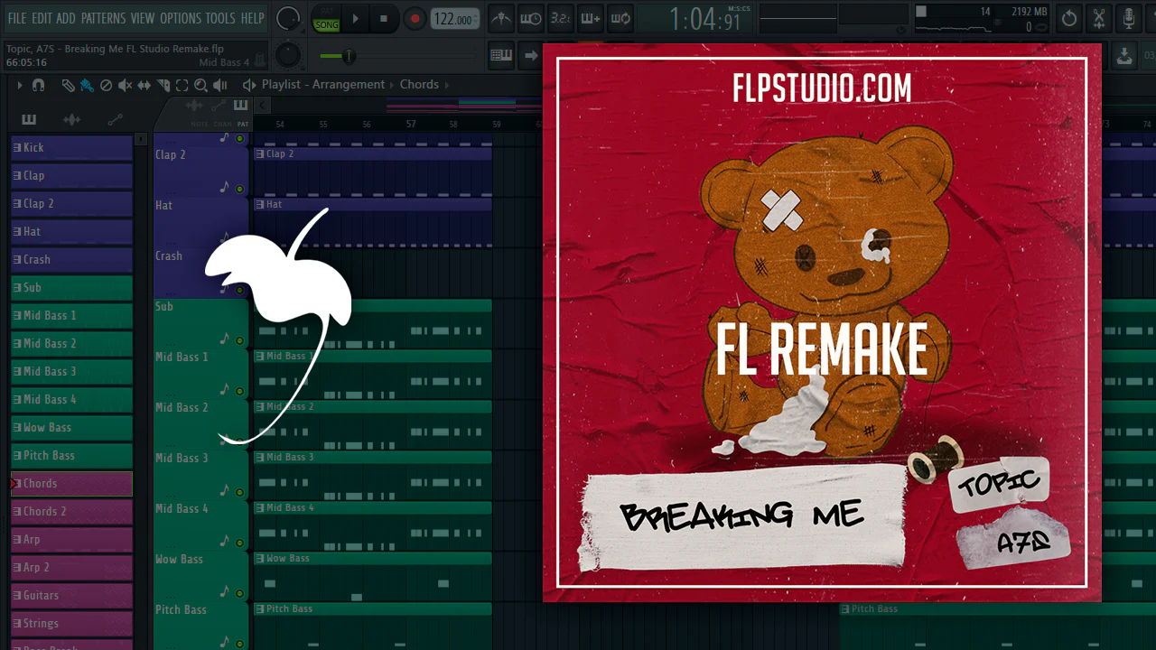
Task: Open the EDIT menu
Action: pos(42,18)
